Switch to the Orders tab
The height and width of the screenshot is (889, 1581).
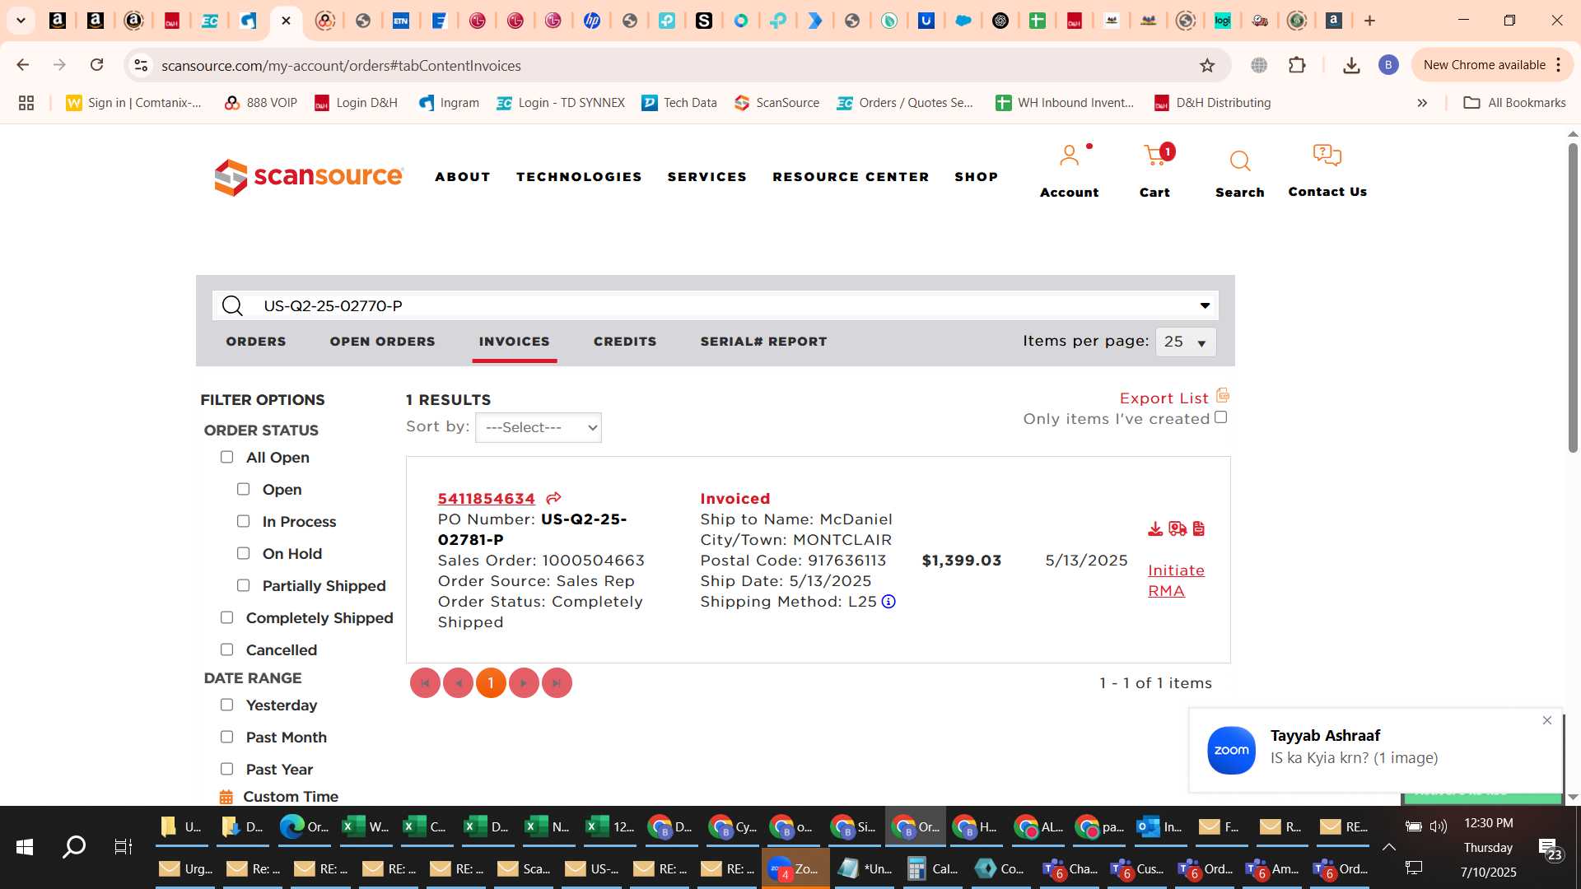point(256,342)
